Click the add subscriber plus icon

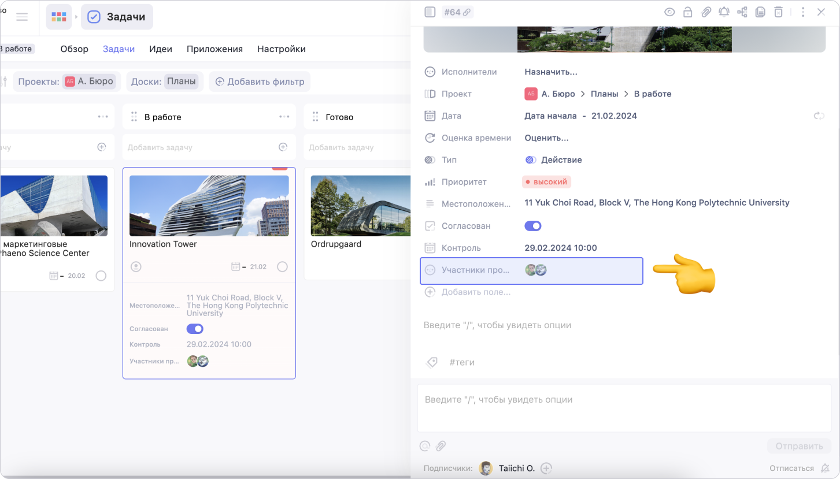(546, 468)
